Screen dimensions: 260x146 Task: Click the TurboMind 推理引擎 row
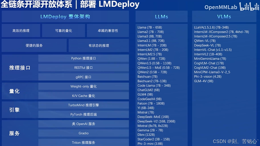[x=84, y=105]
